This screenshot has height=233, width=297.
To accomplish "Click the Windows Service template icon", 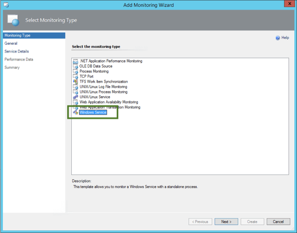I will [x=75, y=112].
